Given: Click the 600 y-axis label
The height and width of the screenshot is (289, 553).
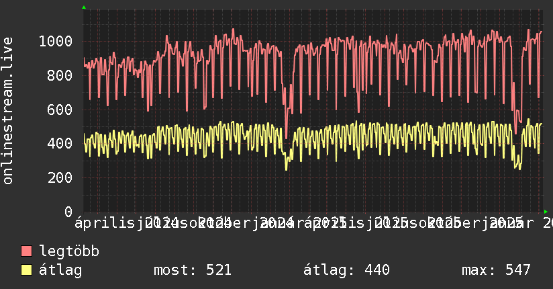Looking at the screenshot, I should click(x=60, y=110).
